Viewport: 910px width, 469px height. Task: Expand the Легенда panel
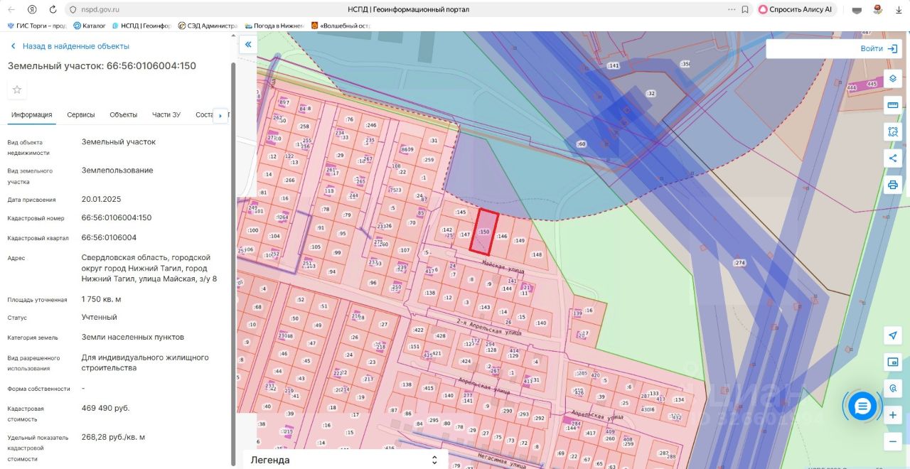pyautogui.click(x=434, y=460)
